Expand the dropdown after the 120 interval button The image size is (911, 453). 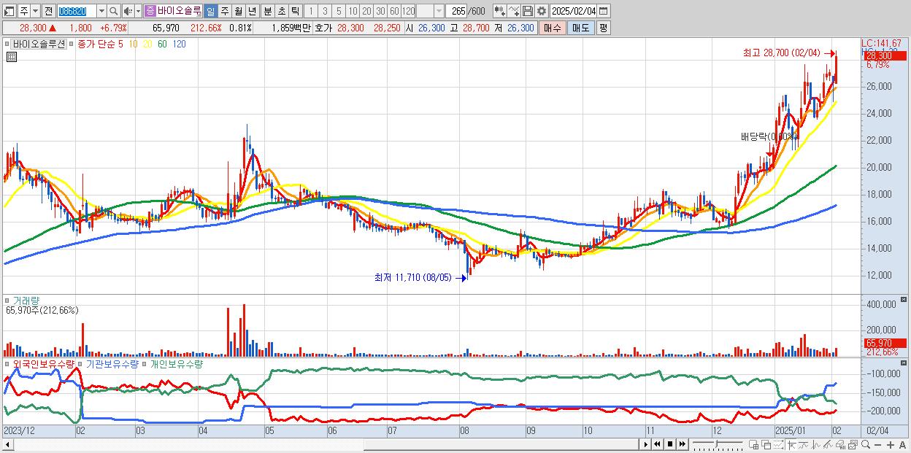pyautogui.click(x=439, y=11)
